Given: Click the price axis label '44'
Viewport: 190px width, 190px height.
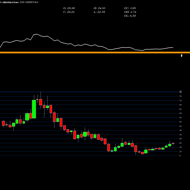Looking at the screenshot, I should coord(180,126).
